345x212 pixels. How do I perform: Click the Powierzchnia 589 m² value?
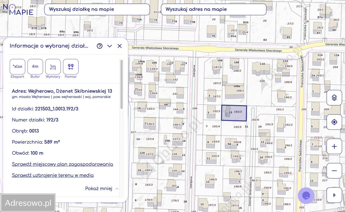[52, 142]
